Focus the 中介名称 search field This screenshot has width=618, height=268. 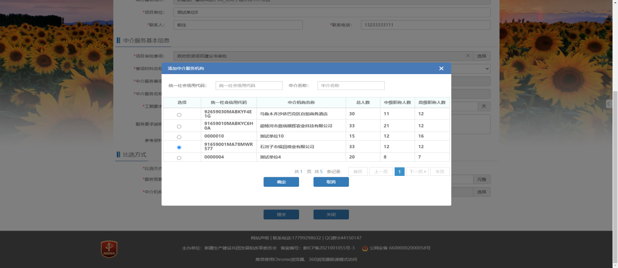[351, 86]
